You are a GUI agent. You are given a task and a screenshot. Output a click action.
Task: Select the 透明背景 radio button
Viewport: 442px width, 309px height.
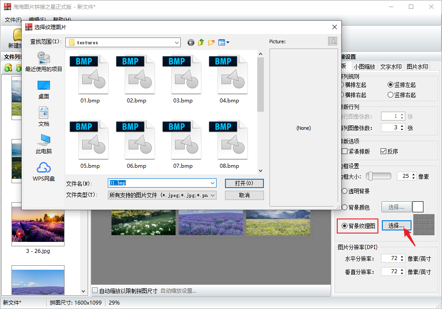[345, 191]
